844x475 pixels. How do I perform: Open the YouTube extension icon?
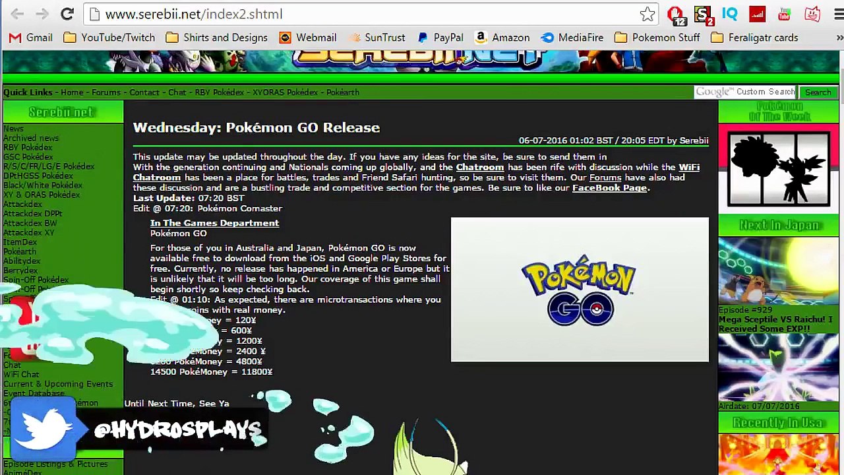[x=785, y=14]
